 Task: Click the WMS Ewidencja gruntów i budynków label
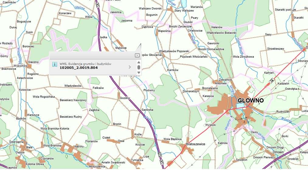tap(85, 64)
